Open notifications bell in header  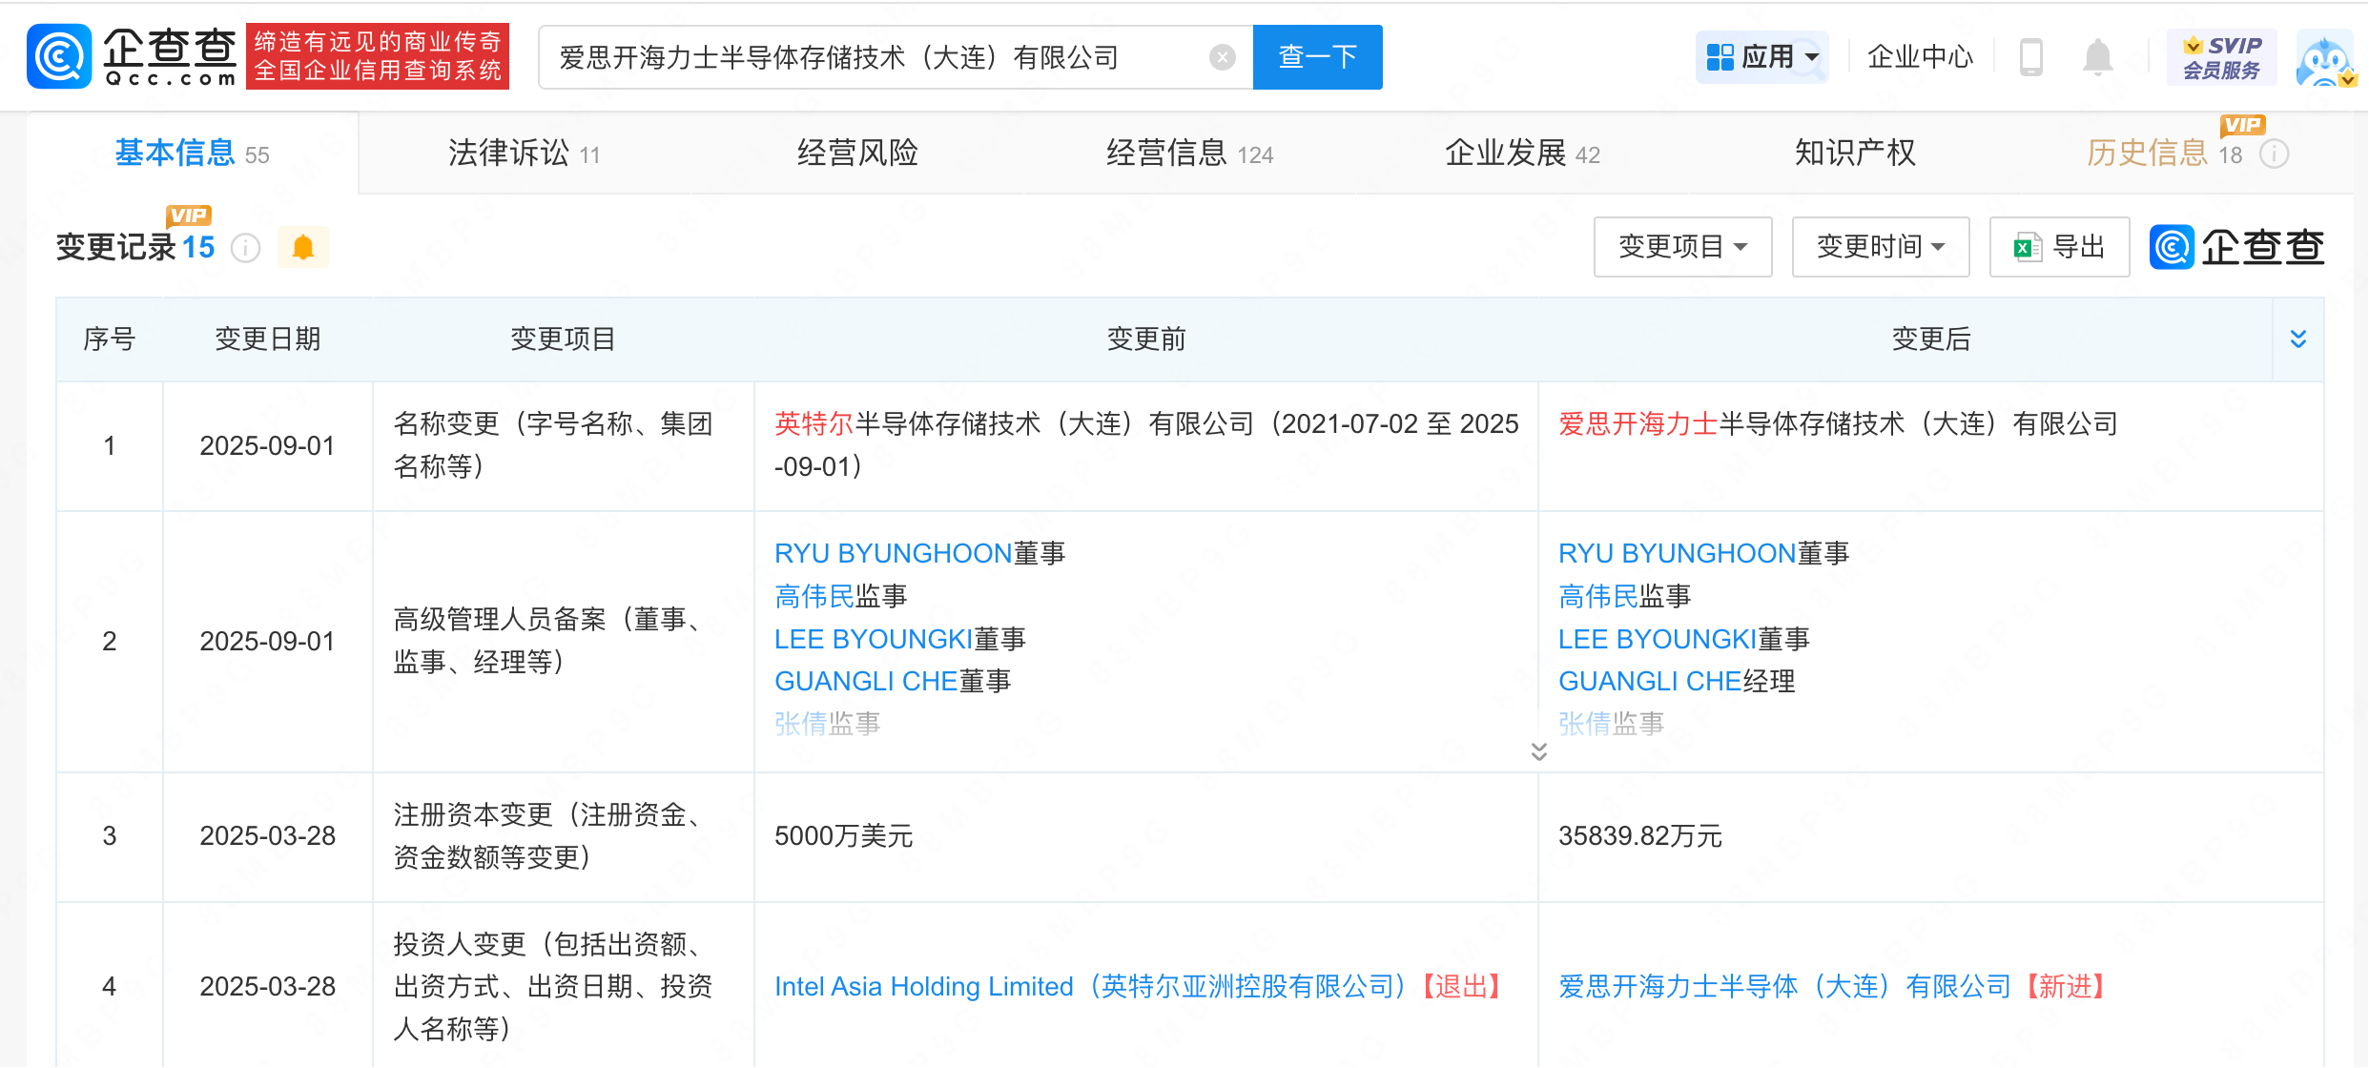coord(2097,57)
